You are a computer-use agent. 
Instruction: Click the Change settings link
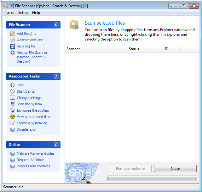pos(29,98)
